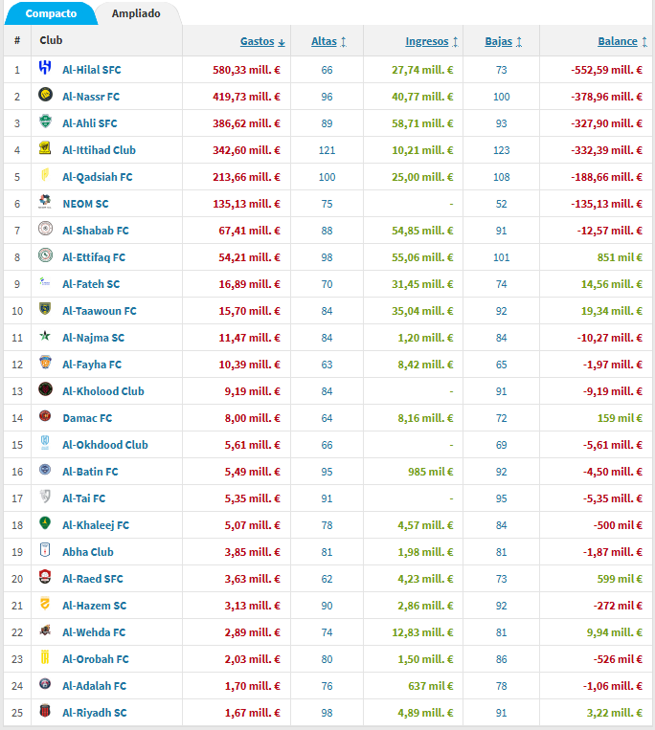Open the Al-Hilal SFC club link
The width and height of the screenshot is (655, 730).
[x=92, y=70]
